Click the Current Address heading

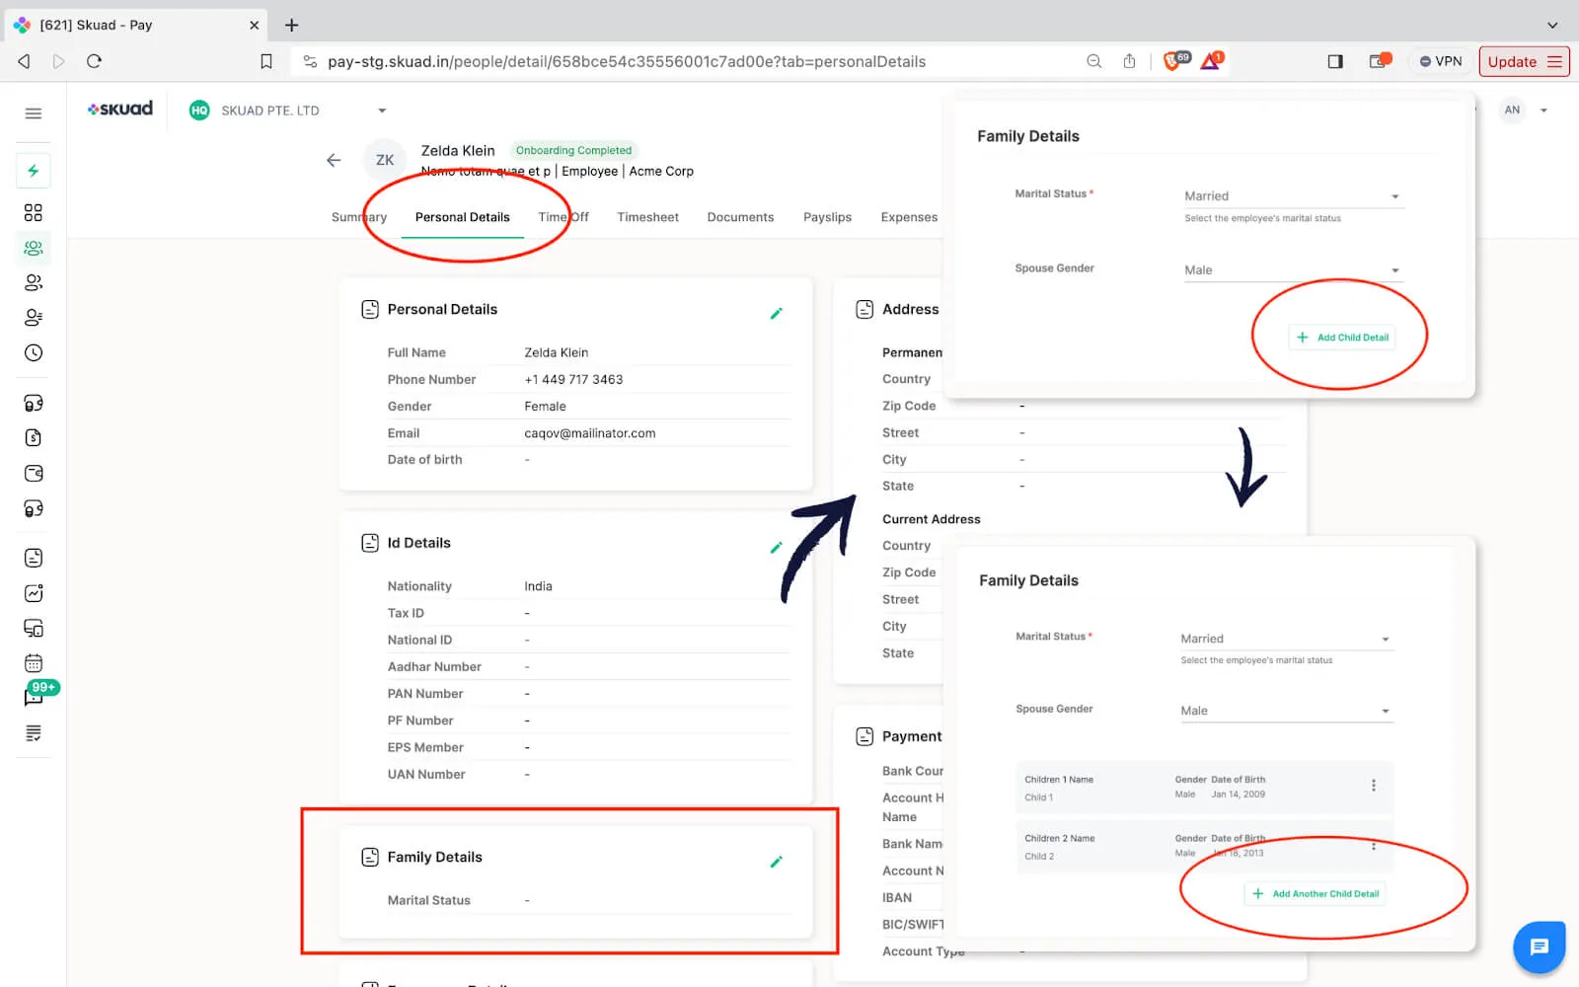click(x=932, y=519)
